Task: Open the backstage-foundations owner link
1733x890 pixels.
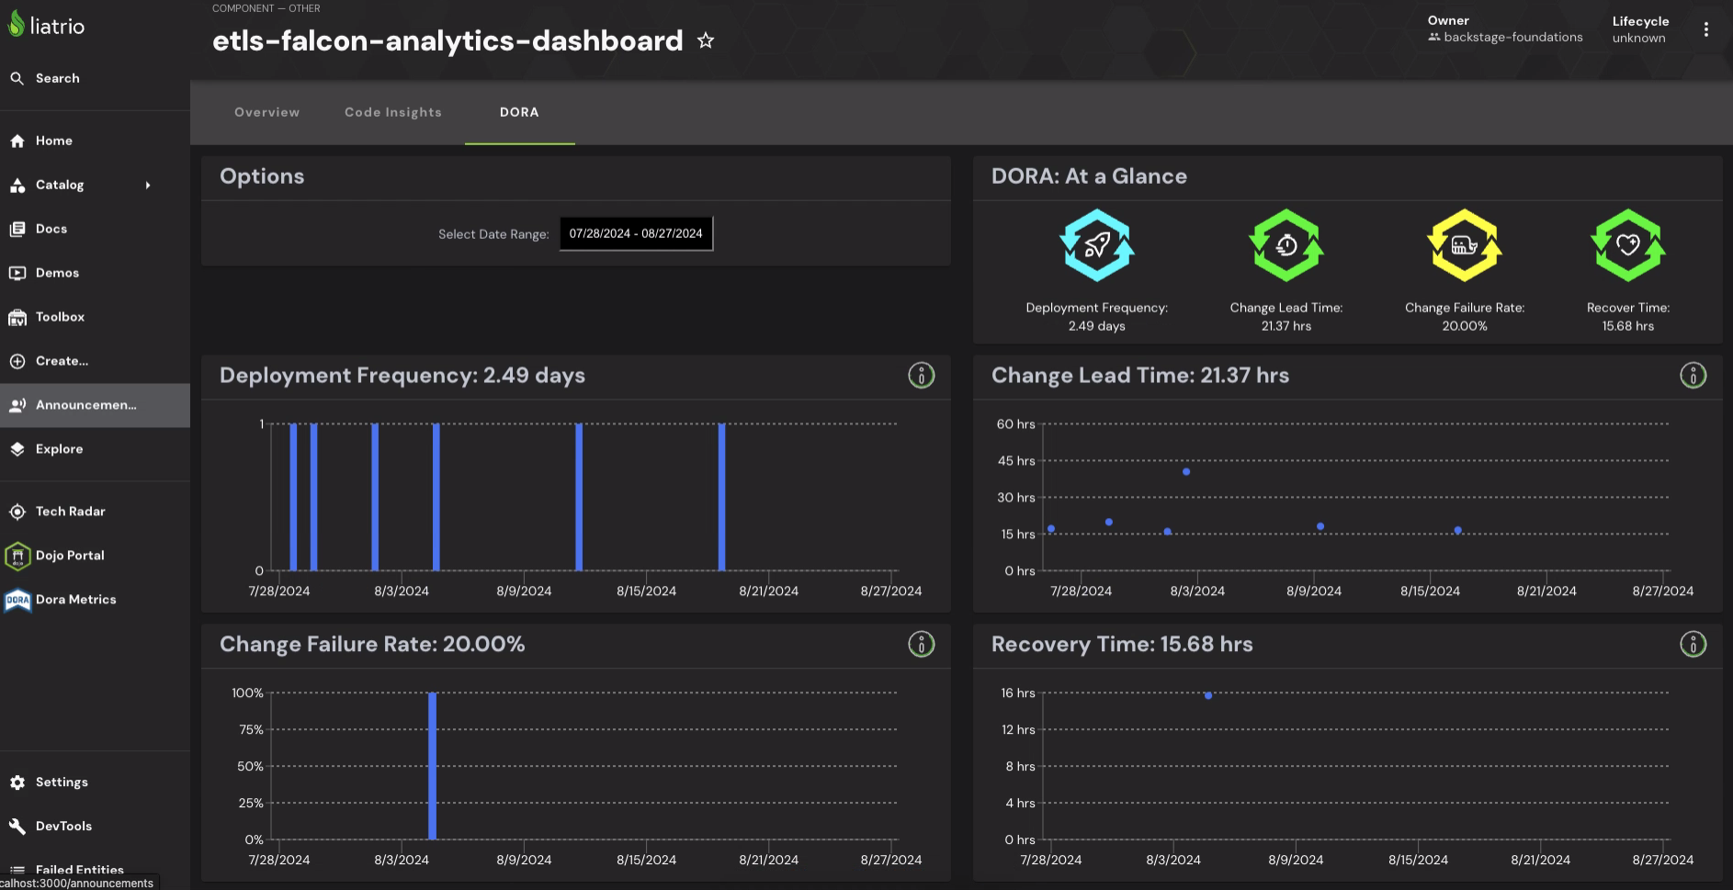Action: click(x=1513, y=38)
